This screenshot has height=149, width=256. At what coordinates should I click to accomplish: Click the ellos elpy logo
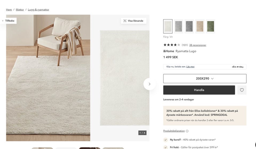tap(238, 67)
